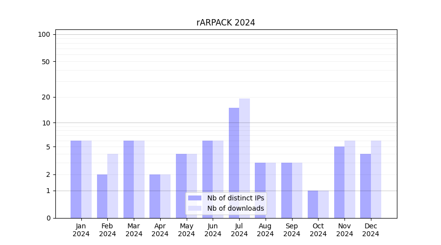This screenshot has width=441, height=245.
Task: Click the dark blue distinct IPs legend swatch
Action: (x=195, y=198)
